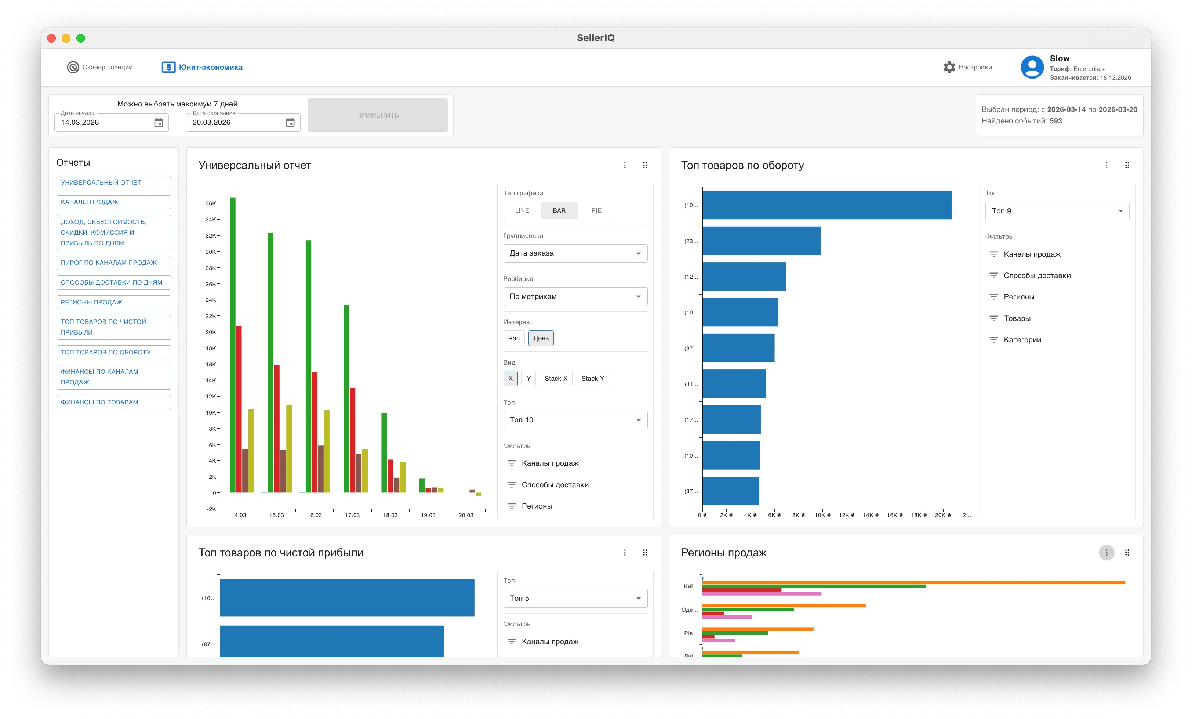Select LINE chart type

pos(521,211)
